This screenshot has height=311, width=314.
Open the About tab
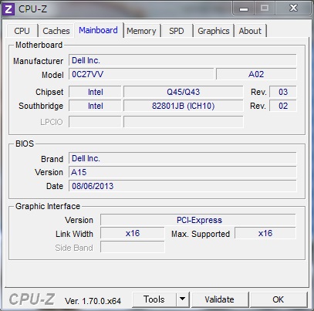pos(250,31)
